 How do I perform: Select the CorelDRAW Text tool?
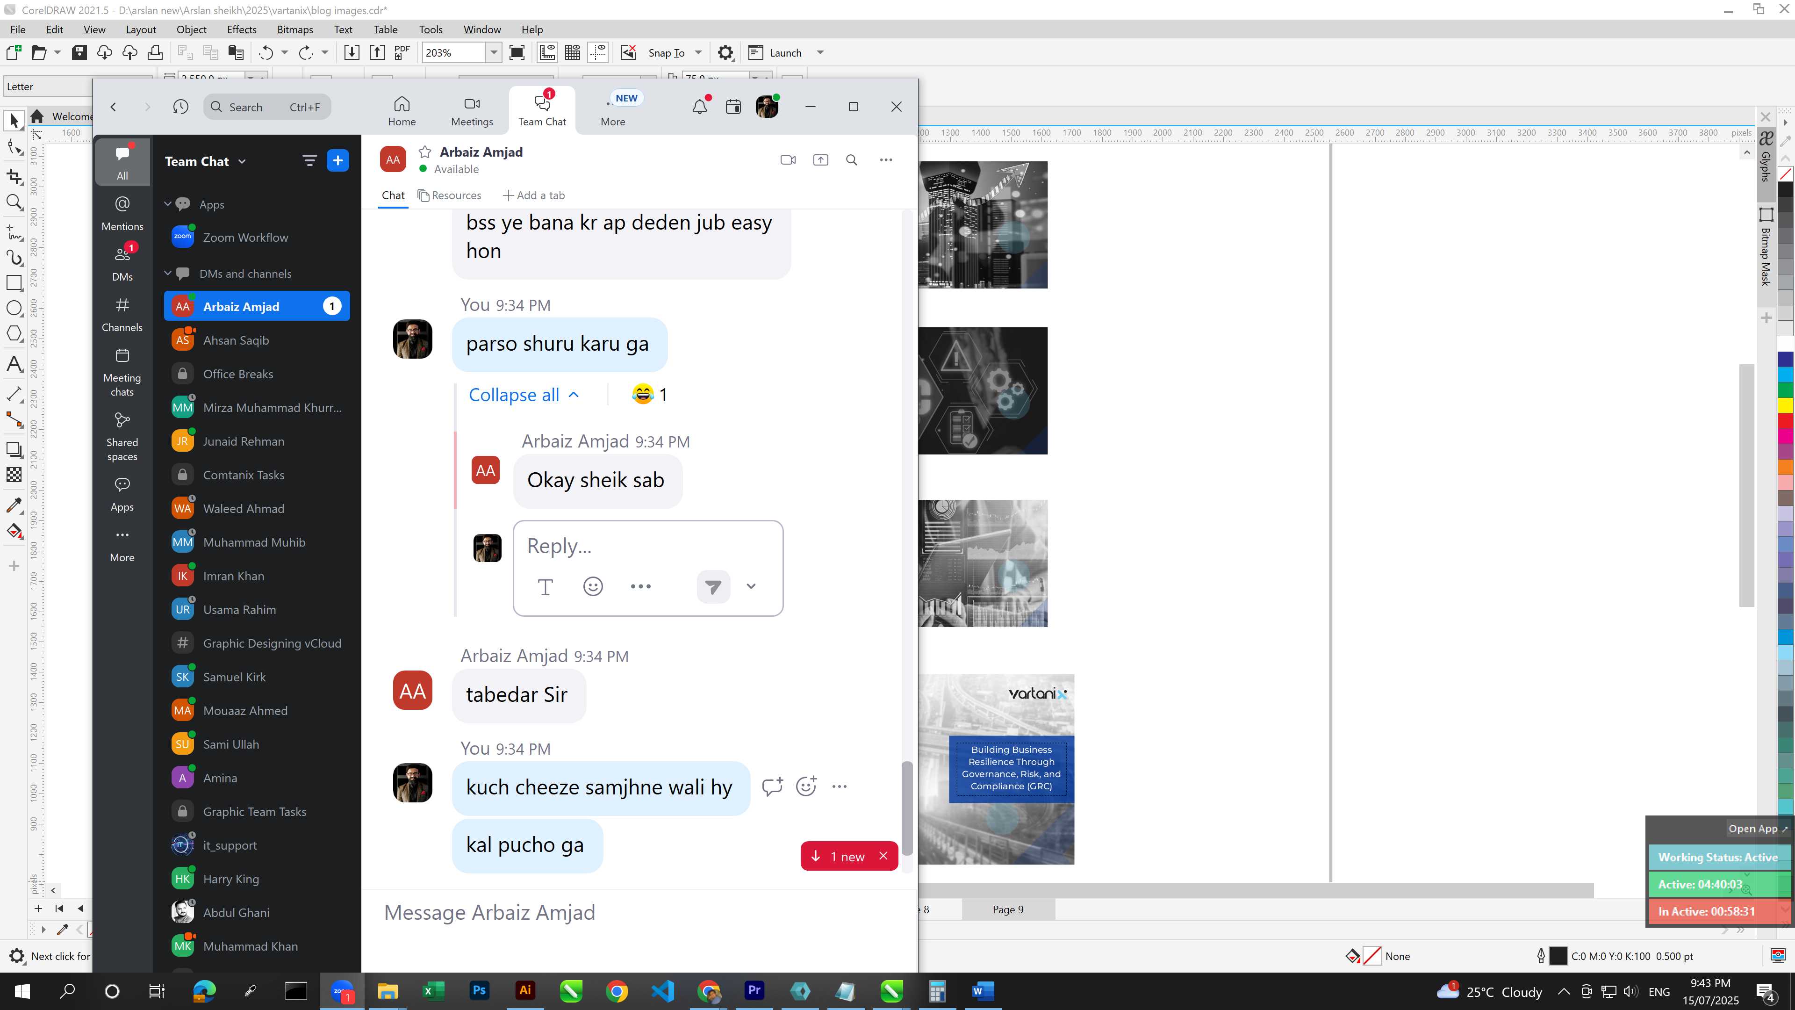[14, 364]
